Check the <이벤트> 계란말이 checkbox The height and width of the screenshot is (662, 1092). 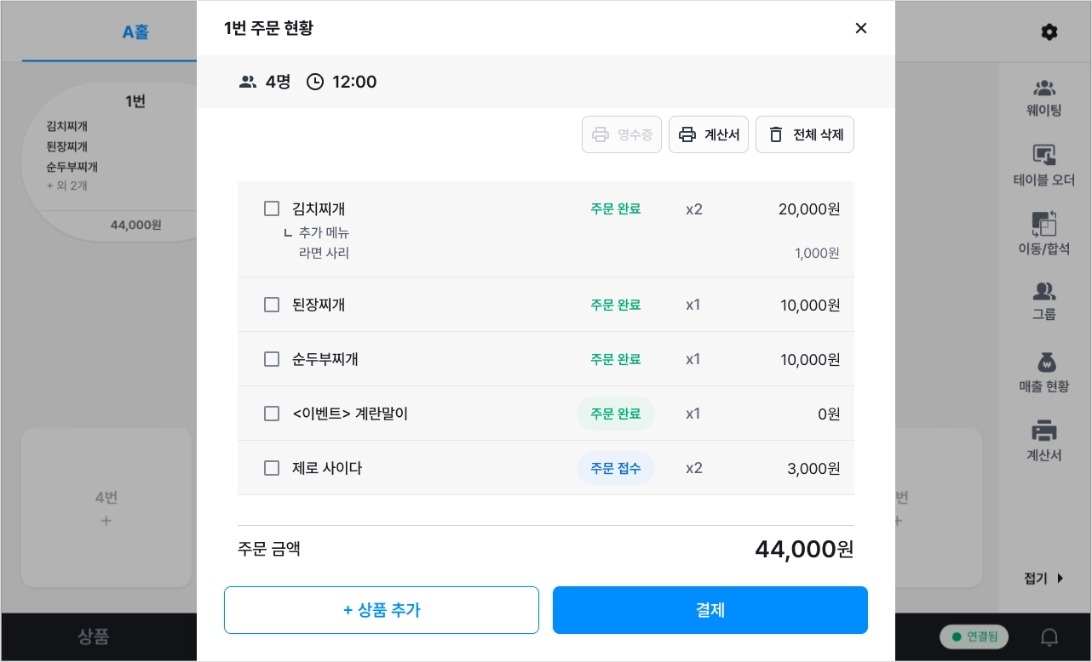pos(272,414)
